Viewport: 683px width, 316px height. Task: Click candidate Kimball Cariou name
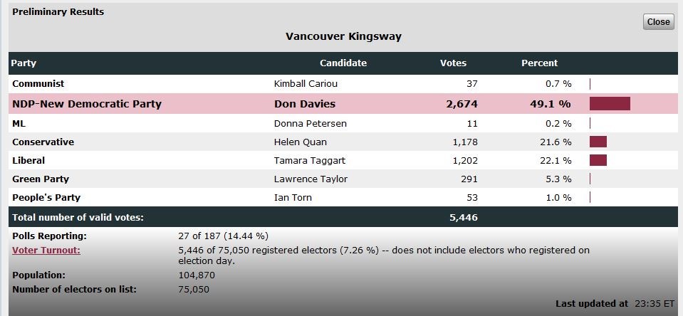pos(306,83)
